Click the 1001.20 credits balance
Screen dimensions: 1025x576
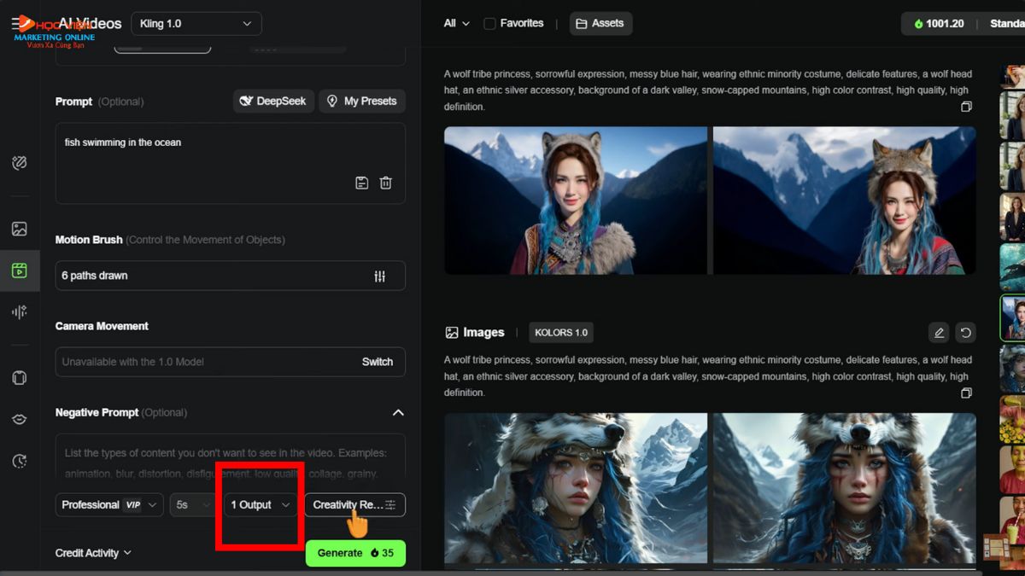click(940, 23)
